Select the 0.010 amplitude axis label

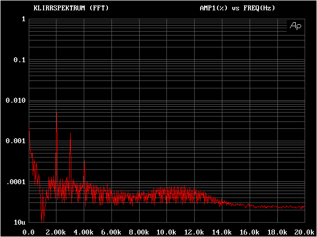15,100
